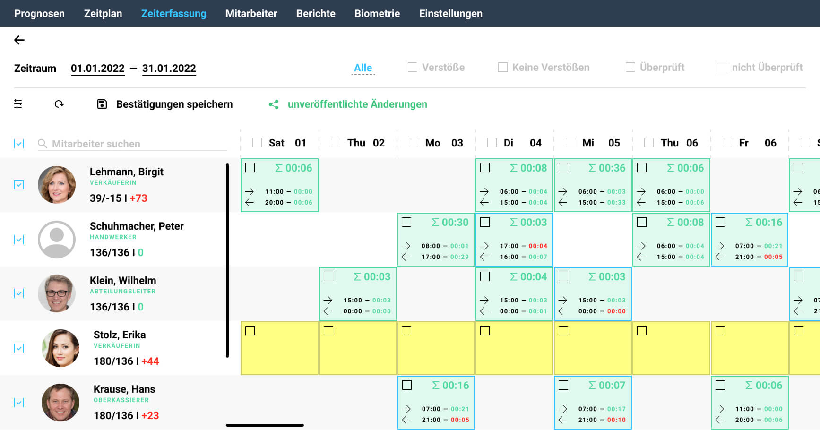The height and width of the screenshot is (430, 820).
Task: Tick the Überprüft filter checkbox
Action: pos(630,67)
